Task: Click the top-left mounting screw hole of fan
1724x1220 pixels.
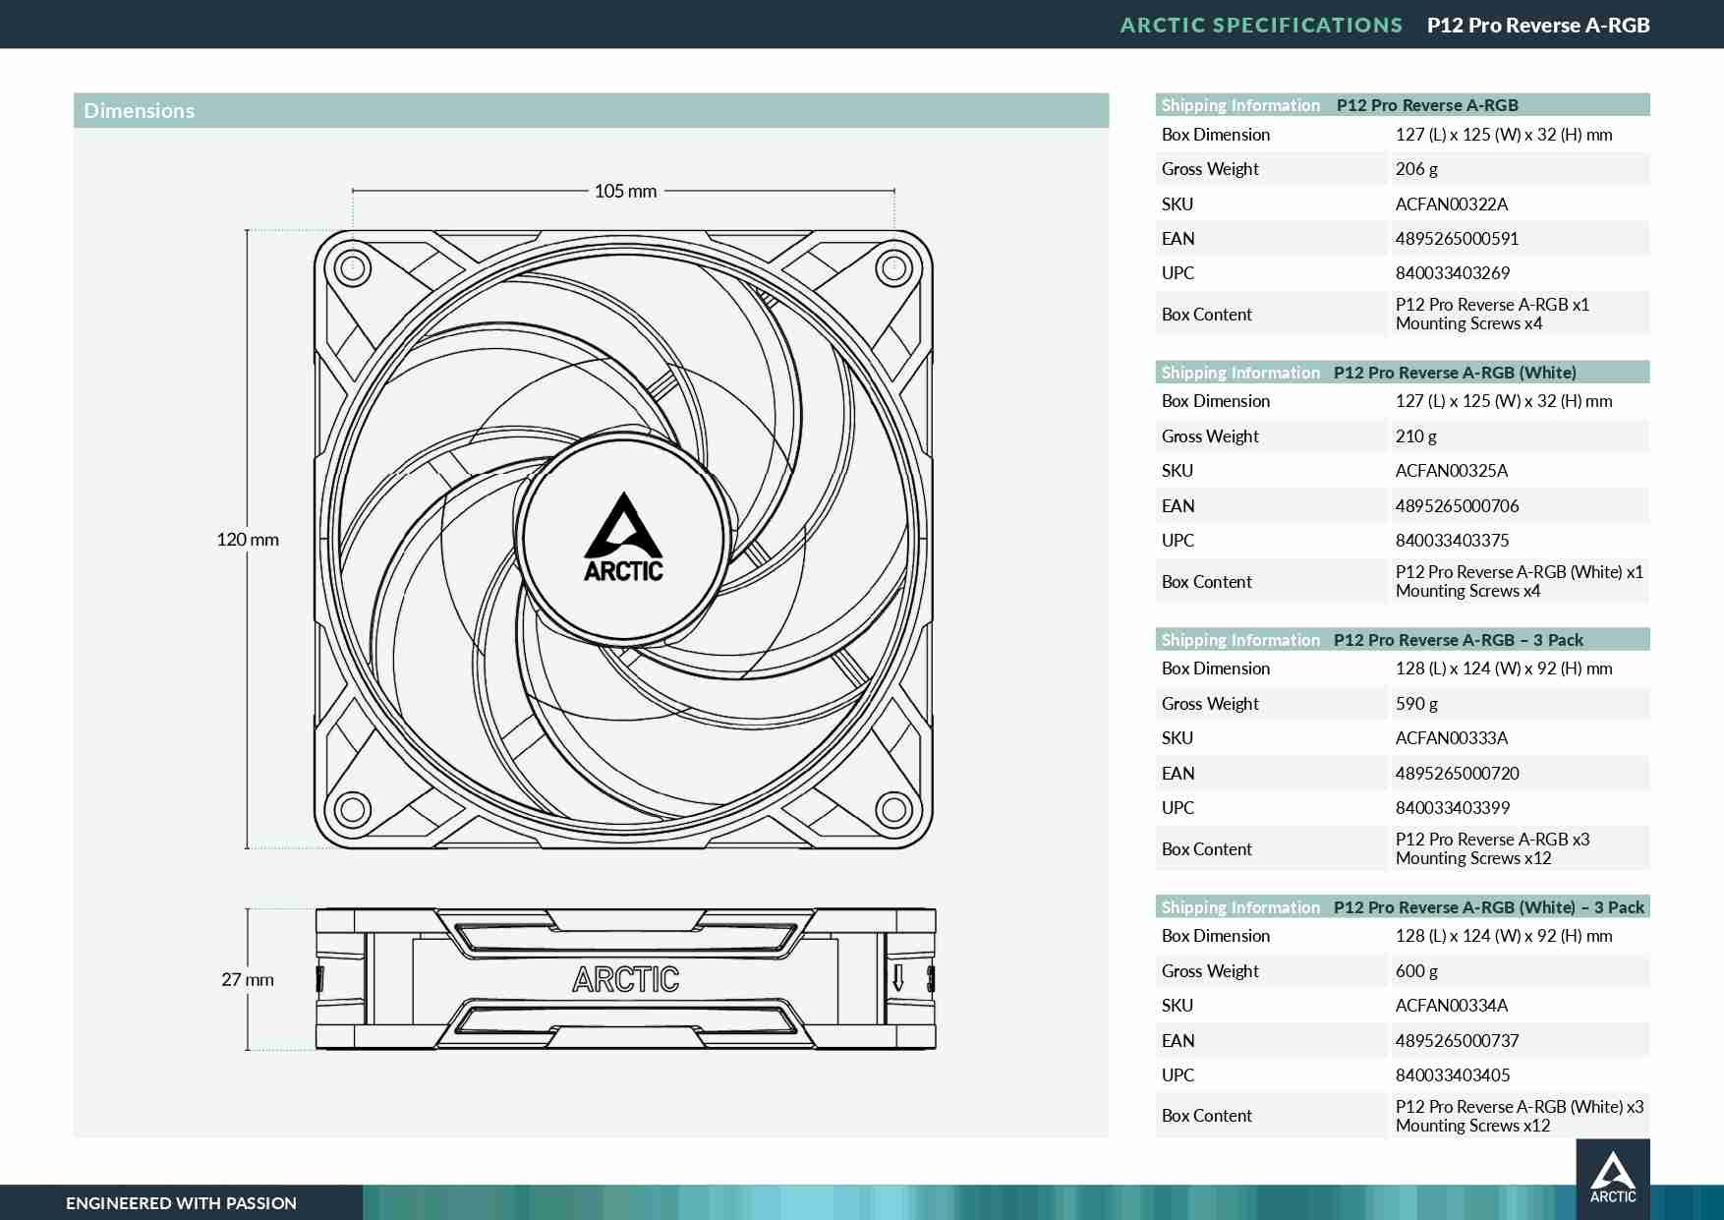Action: click(x=353, y=267)
